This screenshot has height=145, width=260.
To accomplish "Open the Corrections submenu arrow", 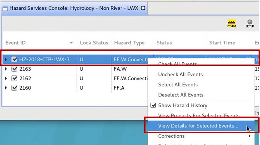I will (250, 136).
